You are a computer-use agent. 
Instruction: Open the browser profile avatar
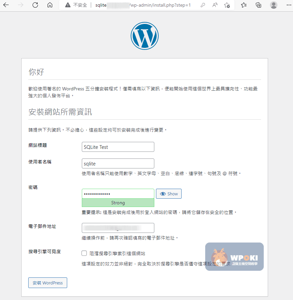point(274,5)
